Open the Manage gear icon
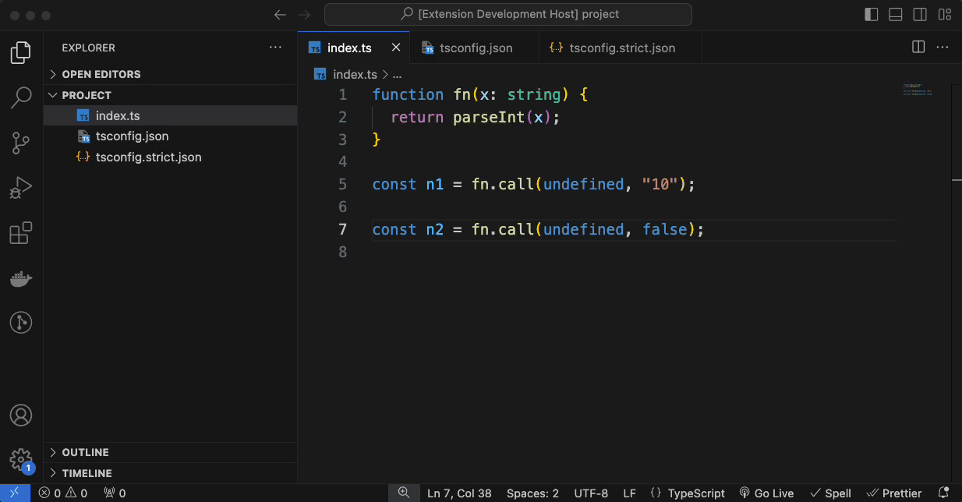 tap(21, 459)
